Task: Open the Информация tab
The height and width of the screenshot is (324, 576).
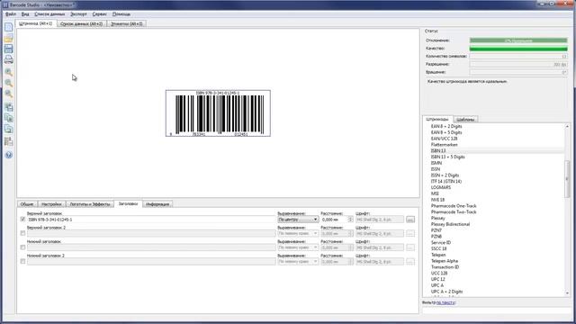Action: (x=157, y=204)
